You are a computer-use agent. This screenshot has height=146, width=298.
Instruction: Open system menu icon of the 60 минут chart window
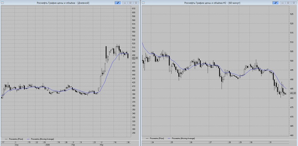click(144, 3)
